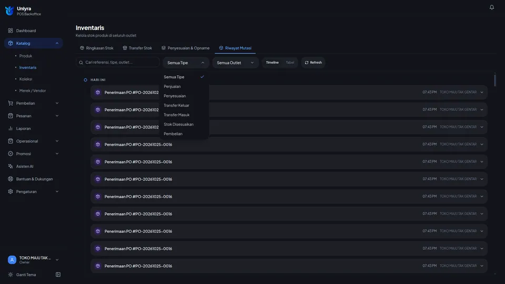
Task: Expand the Promosi menu chevron
Action: (57, 154)
